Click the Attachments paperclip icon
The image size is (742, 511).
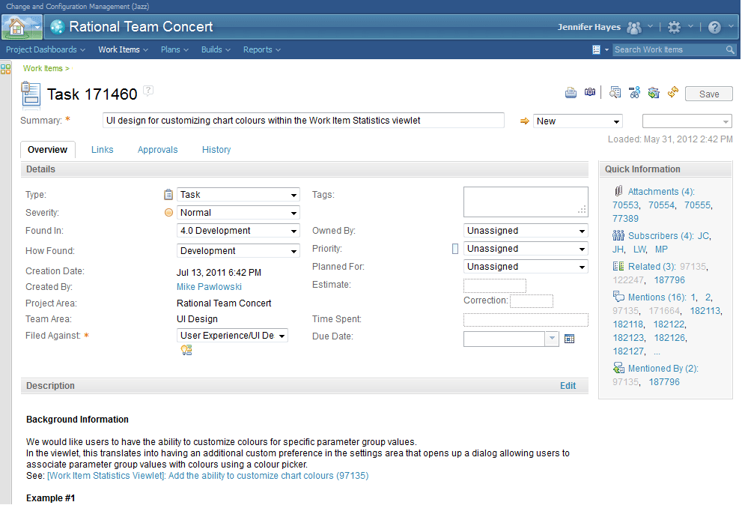[x=618, y=191]
